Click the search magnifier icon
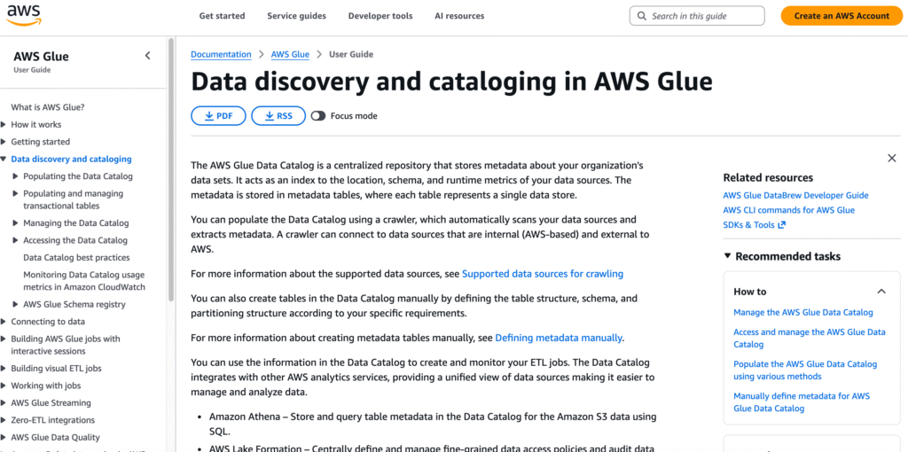The height and width of the screenshot is (452, 908). point(641,16)
